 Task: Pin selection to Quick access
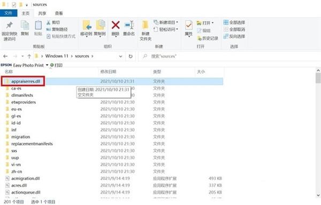coord(9,31)
